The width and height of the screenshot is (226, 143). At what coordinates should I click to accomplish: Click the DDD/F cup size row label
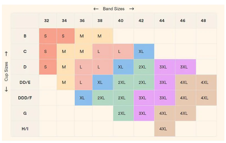tap(25, 98)
